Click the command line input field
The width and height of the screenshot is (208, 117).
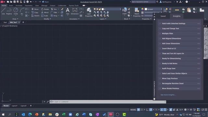click(x=108, y=102)
